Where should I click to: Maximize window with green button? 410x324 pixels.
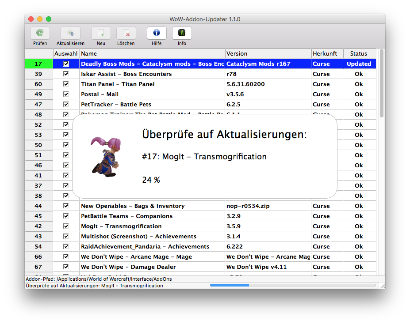[49, 19]
